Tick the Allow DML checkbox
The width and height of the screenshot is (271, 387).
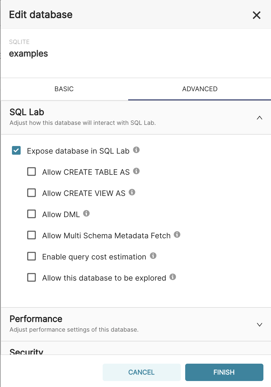(31, 214)
